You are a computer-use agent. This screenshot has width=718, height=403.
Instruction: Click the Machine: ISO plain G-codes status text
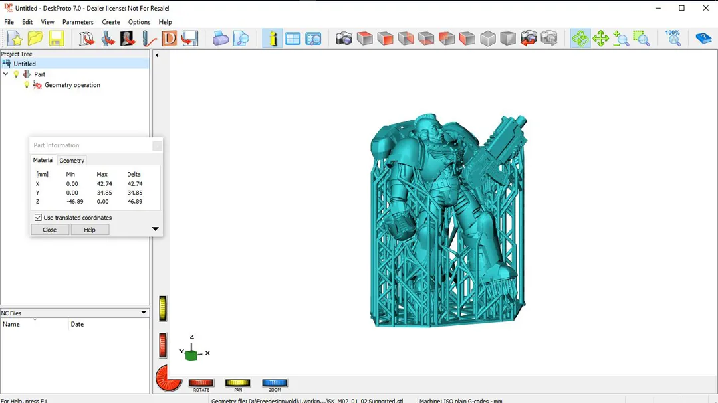[461, 400]
